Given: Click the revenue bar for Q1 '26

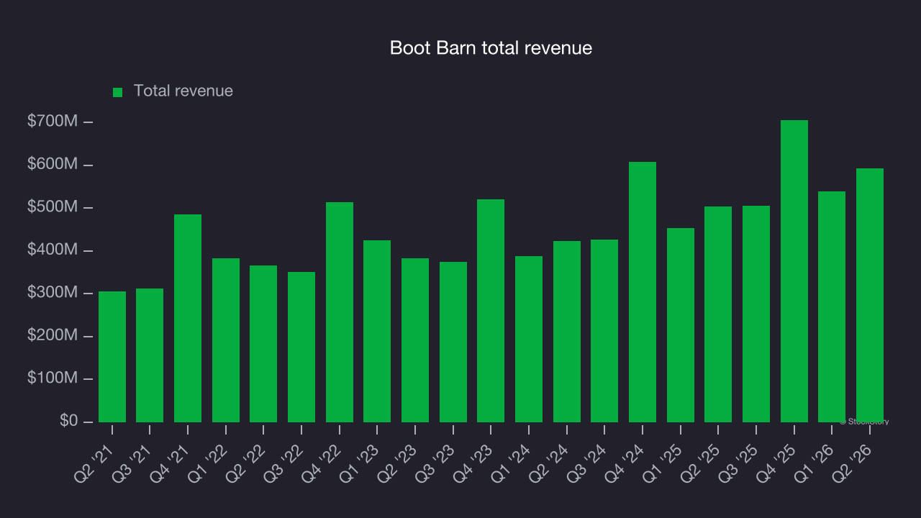Looking at the screenshot, I should (x=832, y=306).
